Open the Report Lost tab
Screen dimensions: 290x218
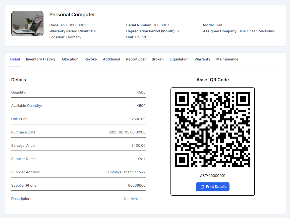coord(136,59)
